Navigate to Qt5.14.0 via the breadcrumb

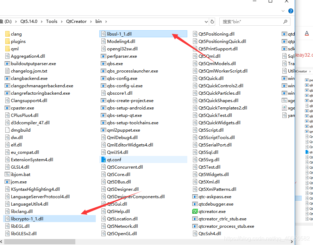point(28,21)
